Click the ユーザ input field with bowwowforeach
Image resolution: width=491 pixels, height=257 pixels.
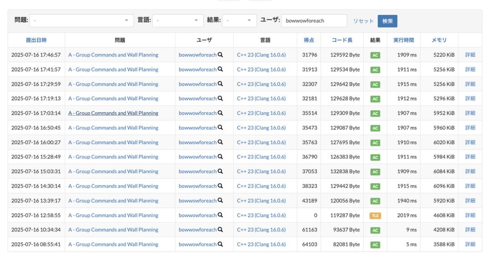(314, 20)
